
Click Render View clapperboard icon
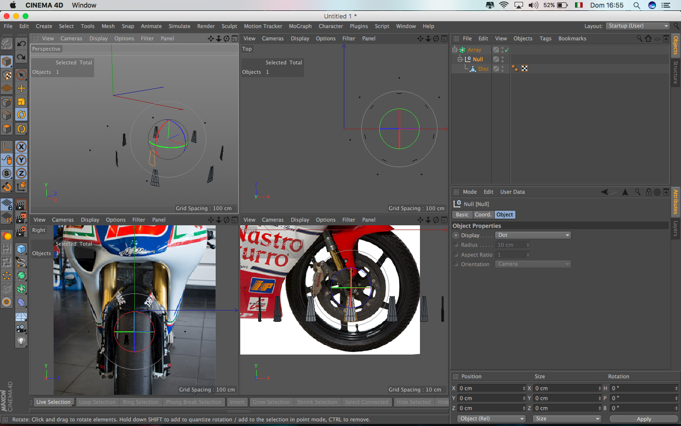click(21, 204)
